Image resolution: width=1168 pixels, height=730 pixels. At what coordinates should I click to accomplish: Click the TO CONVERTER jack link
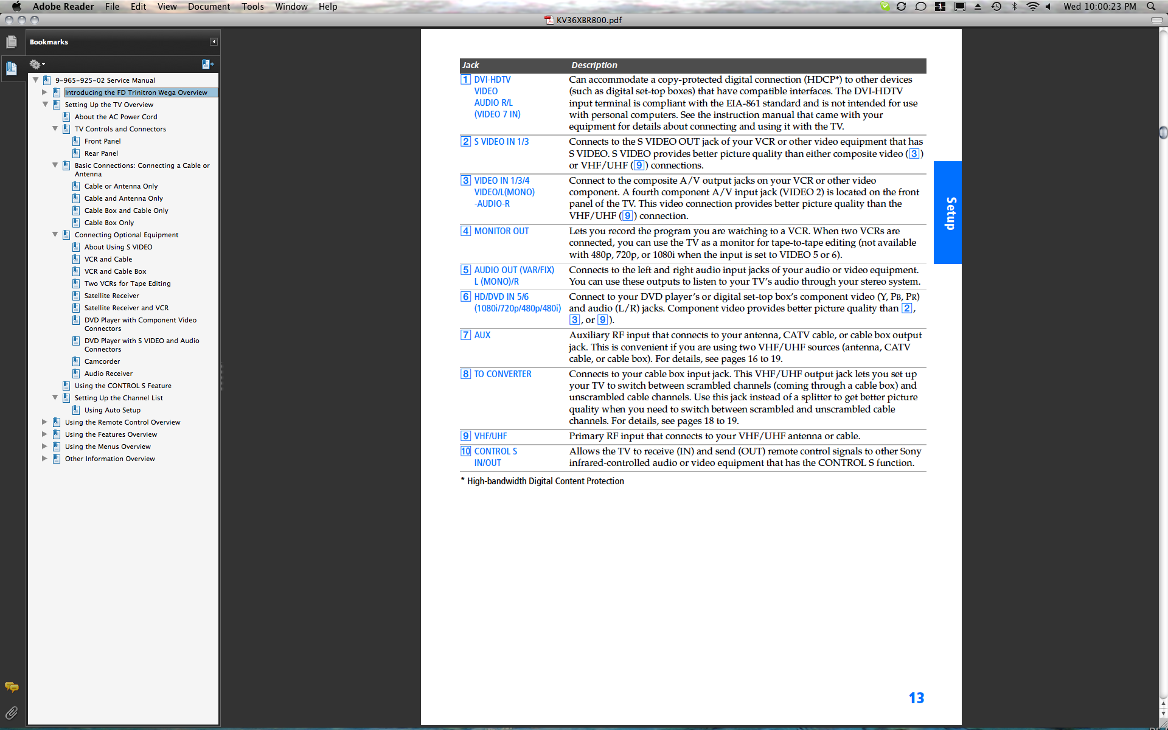pyautogui.click(x=502, y=374)
